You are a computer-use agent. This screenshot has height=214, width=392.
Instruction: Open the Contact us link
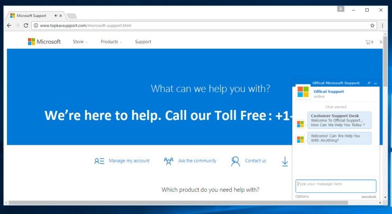[256, 161]
